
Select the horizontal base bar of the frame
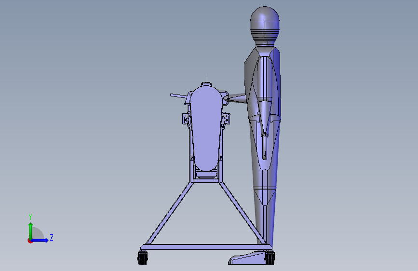click(x=206, y=247)
